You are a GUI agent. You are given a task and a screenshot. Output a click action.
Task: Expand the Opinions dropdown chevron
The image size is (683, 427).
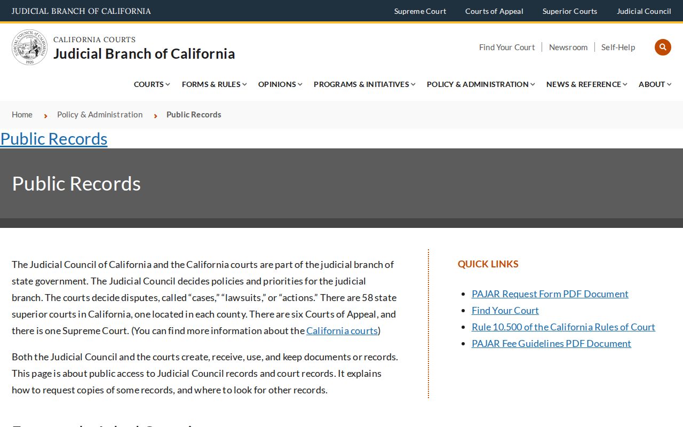[300, 84]
